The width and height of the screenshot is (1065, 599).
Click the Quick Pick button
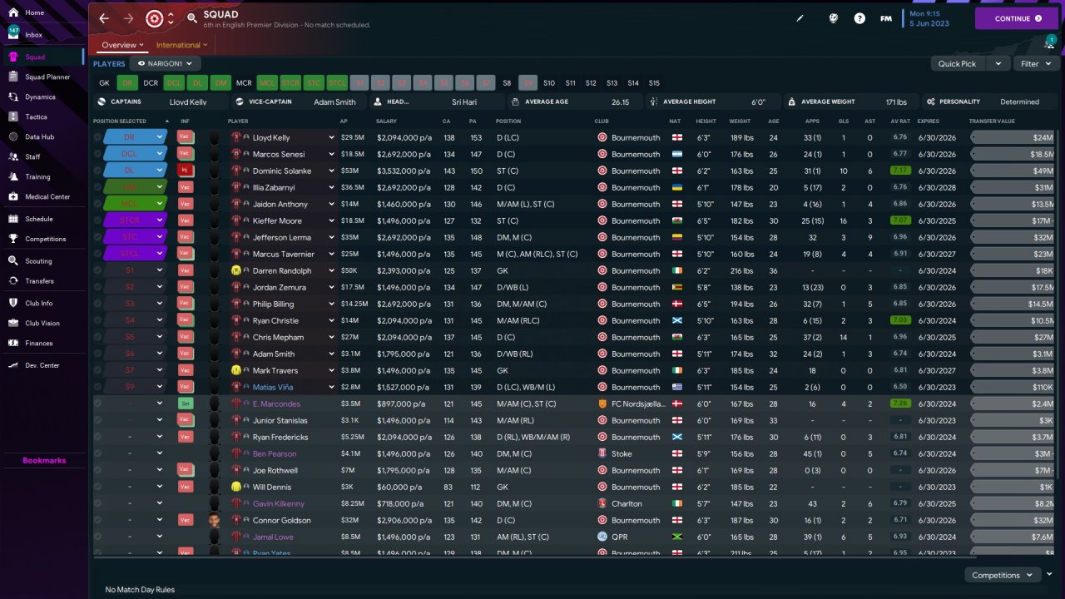click(x=958, y=63)
